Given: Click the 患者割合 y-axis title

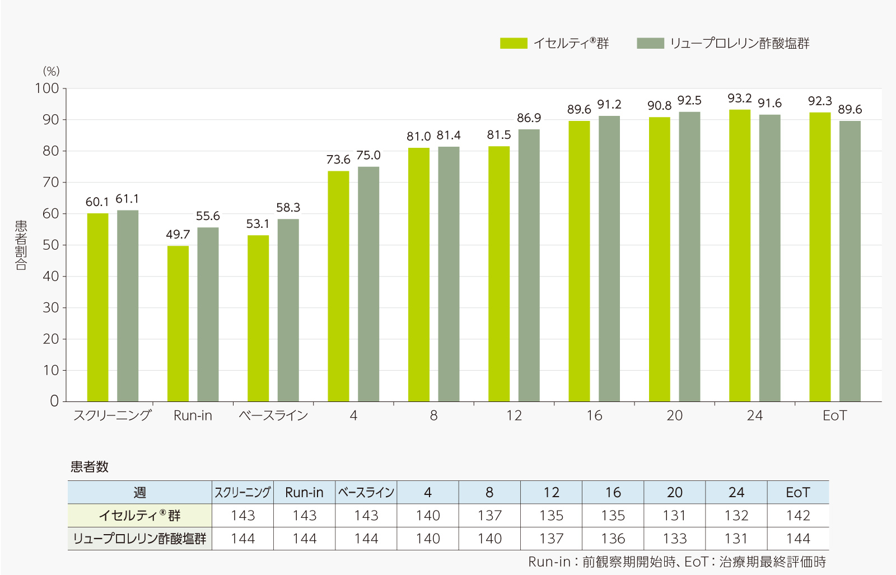Looking at the screenshot, I should pos(21,245).
